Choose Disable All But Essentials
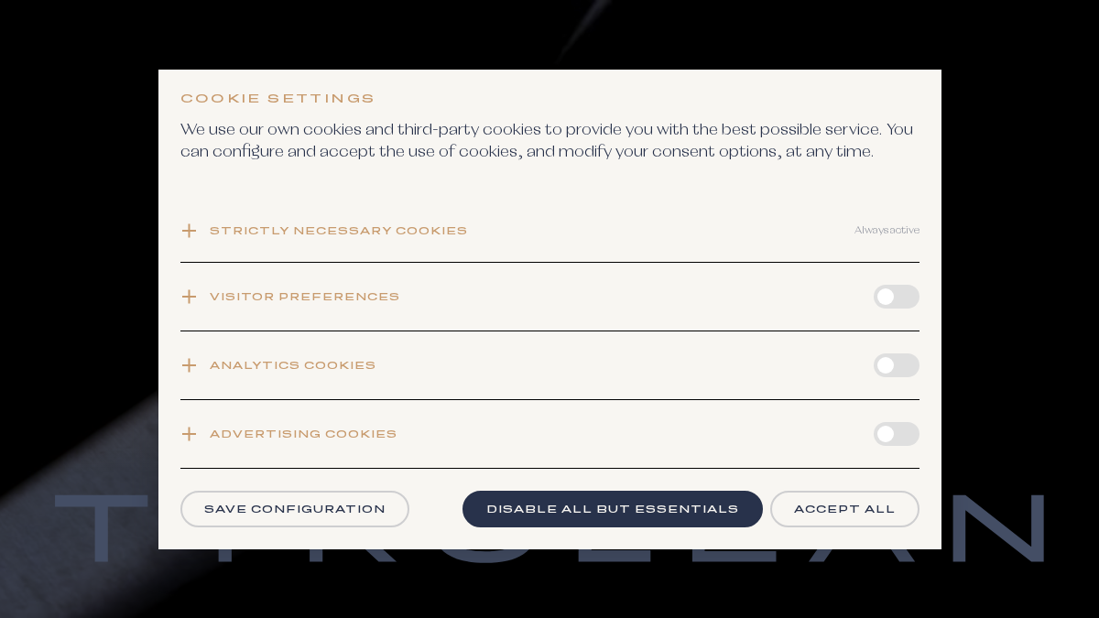Image resolution: width=1099 pixels, height=618 pixels. 613,509
